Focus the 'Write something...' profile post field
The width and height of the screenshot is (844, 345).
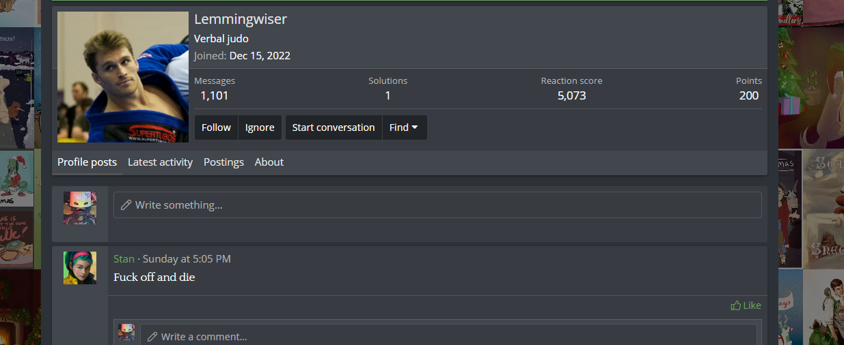437,205
